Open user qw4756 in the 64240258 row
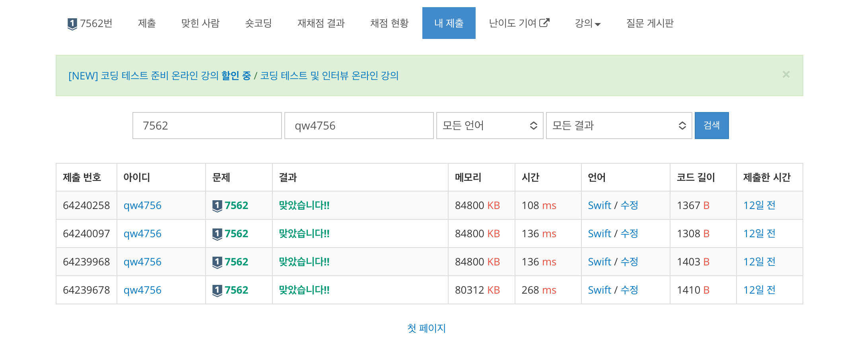The height and width of the screenshot is (356, 859). pos(142,205)
